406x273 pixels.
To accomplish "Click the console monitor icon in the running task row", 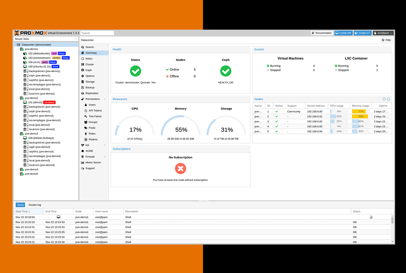I will coord(59,217).
